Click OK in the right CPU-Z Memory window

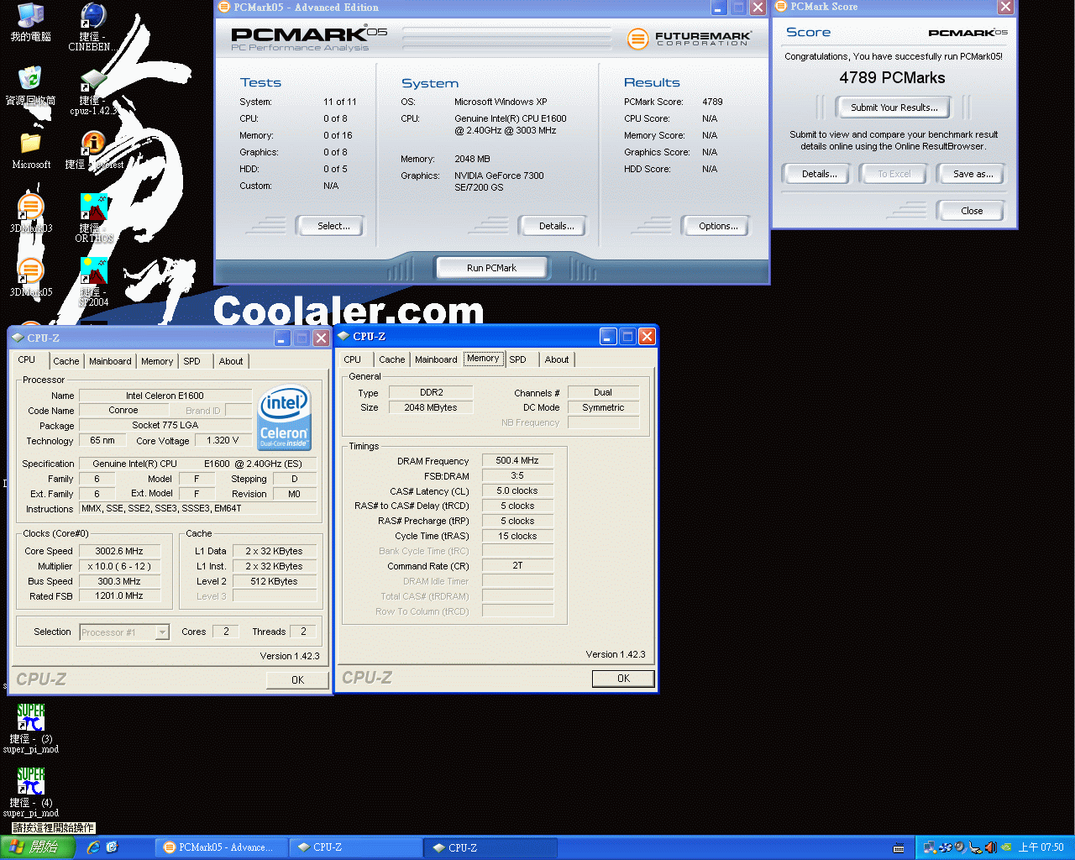point(623,679)
